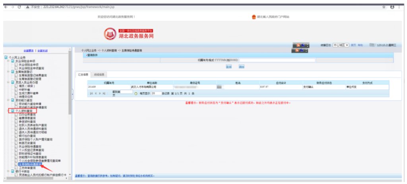This screenshot has width=407, height=184.
Task: Click the 归属年月 input field
Action: click(277, 60)
